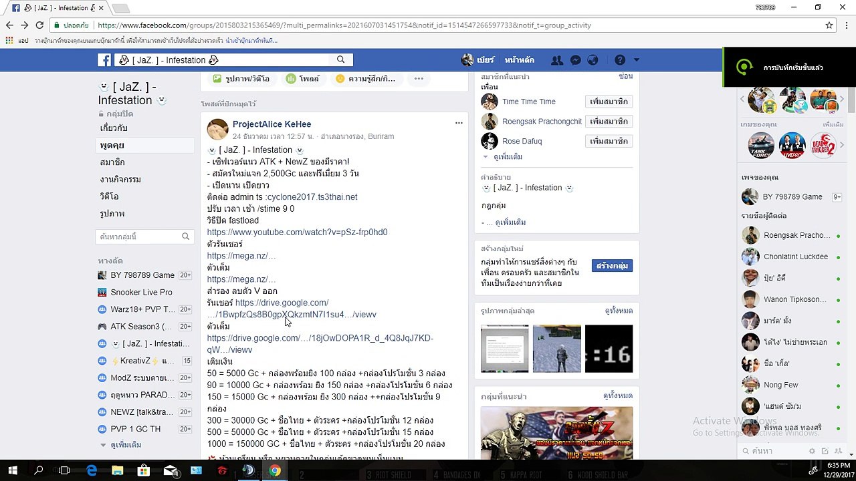Open the YouTube link in post
Viewport: 856px width, 481px height.
[297, 232]
